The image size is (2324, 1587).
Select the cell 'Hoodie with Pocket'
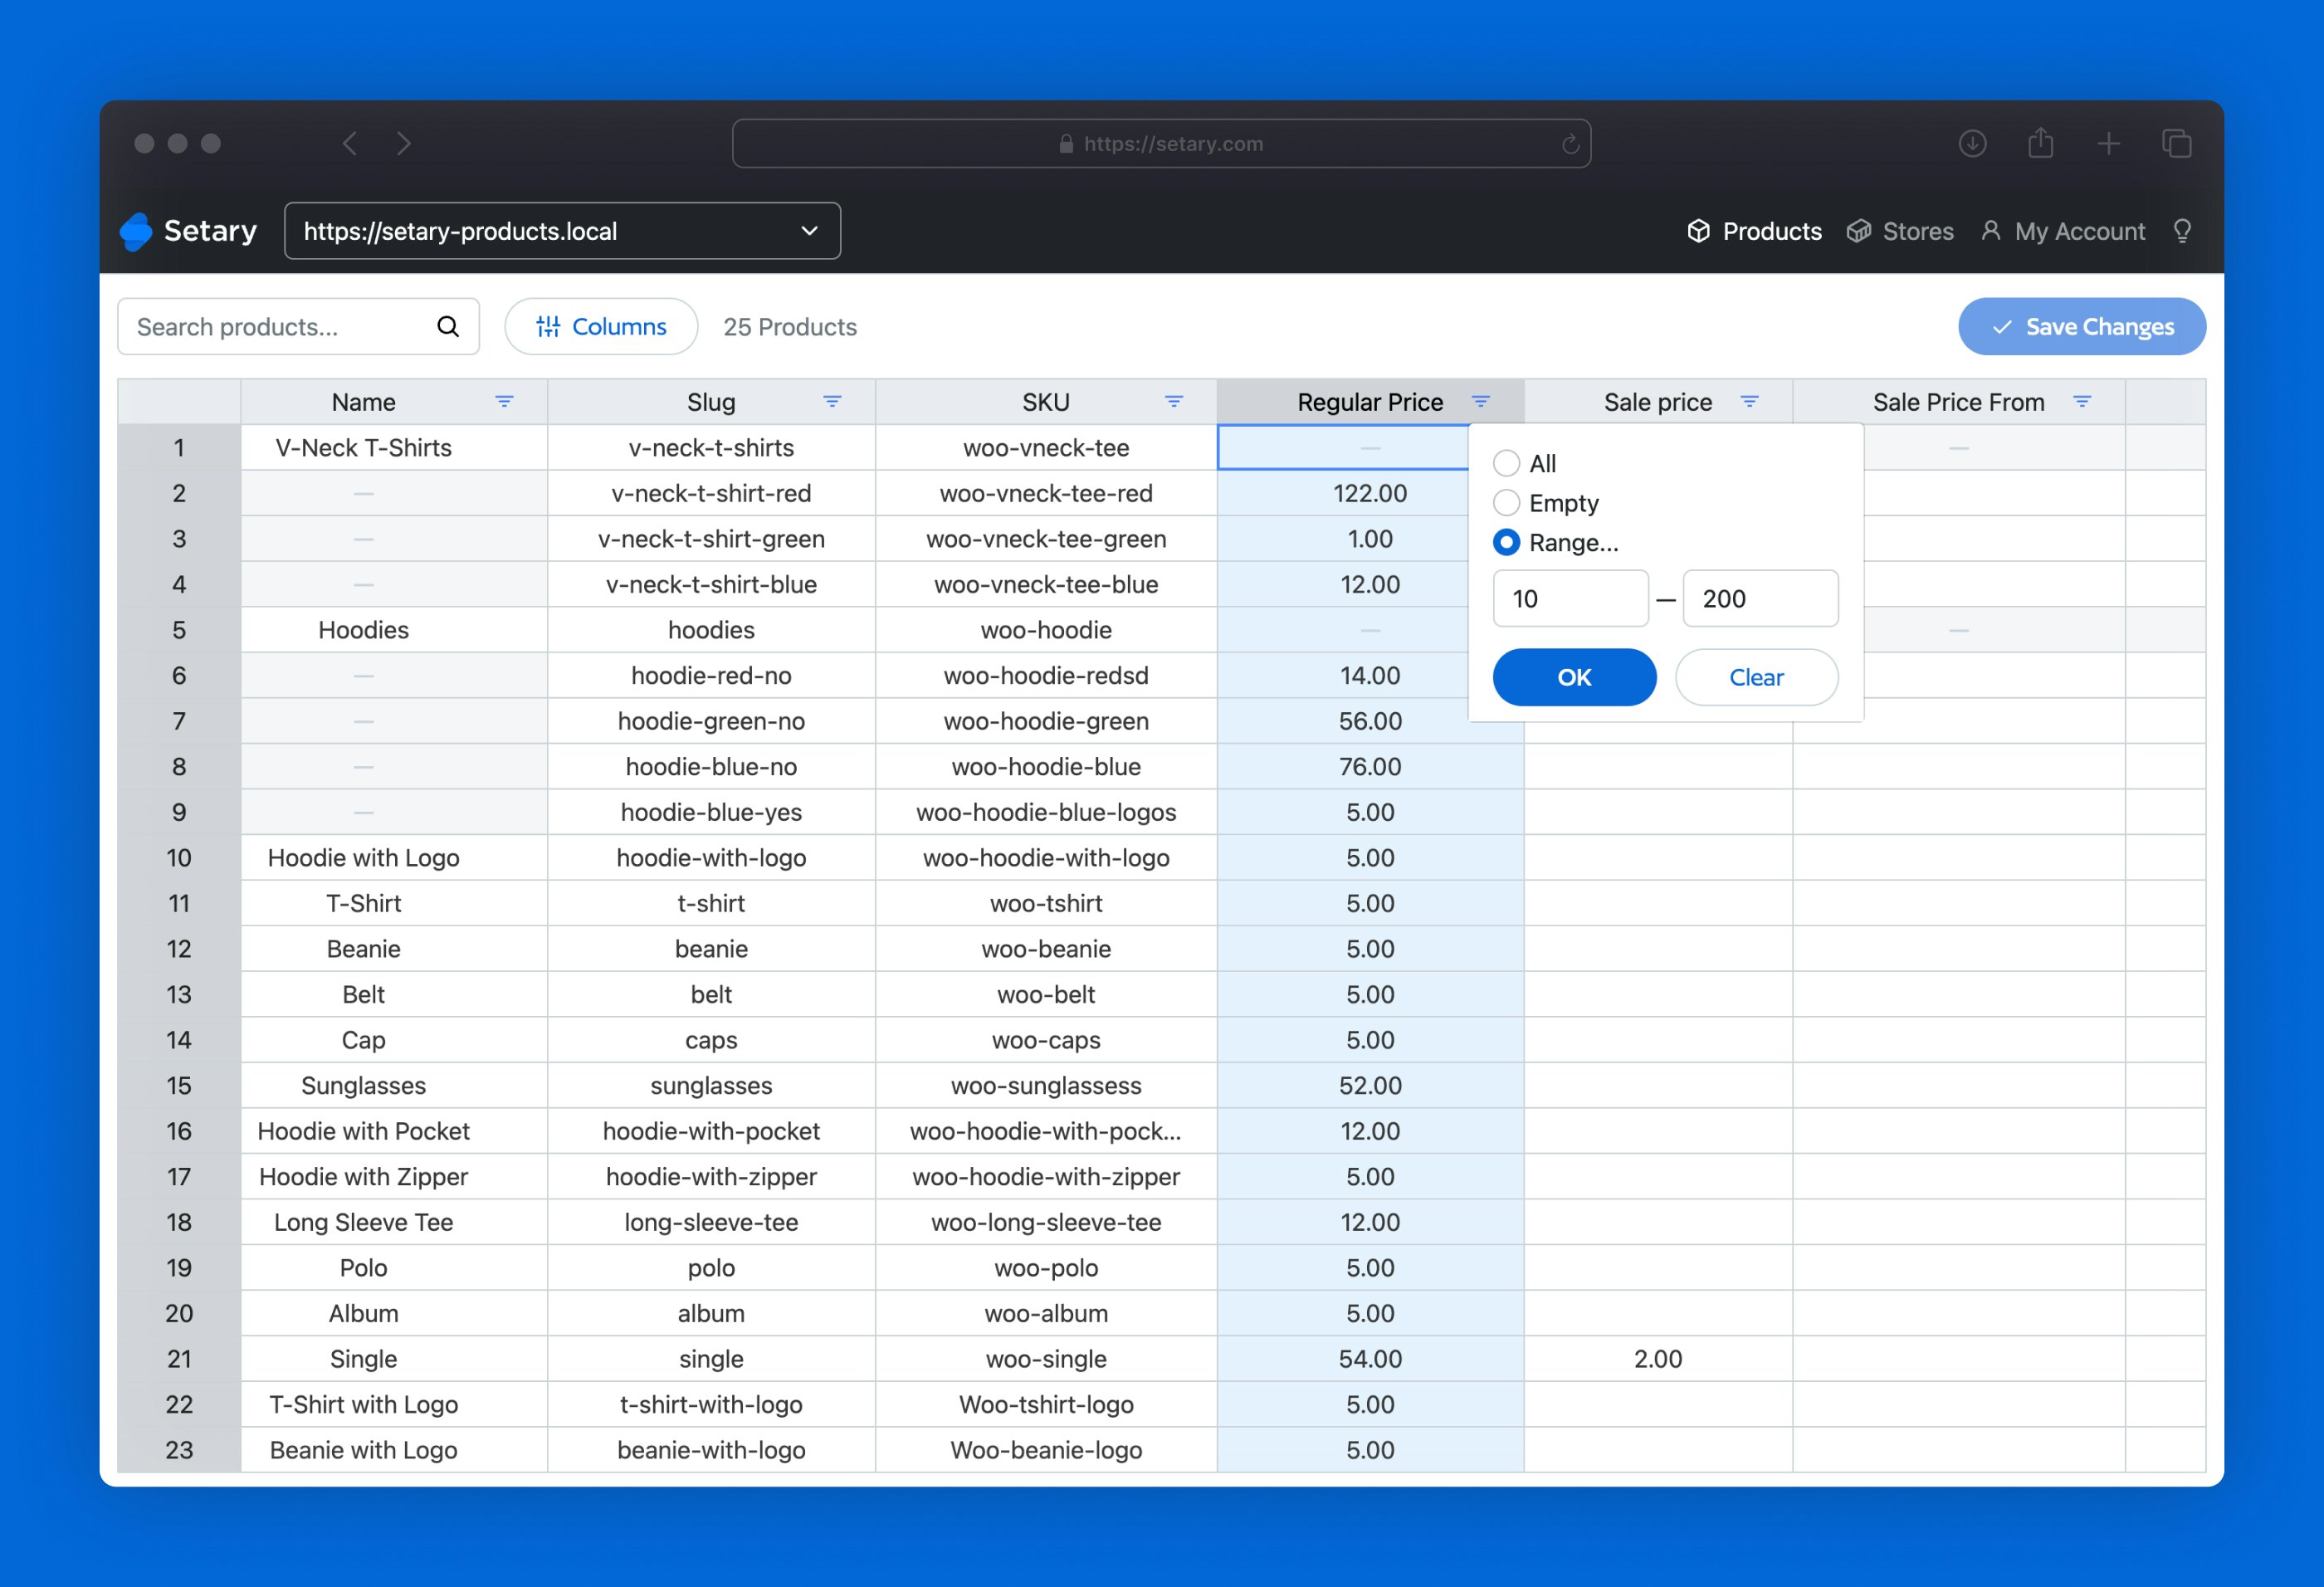pos(394,1131)
